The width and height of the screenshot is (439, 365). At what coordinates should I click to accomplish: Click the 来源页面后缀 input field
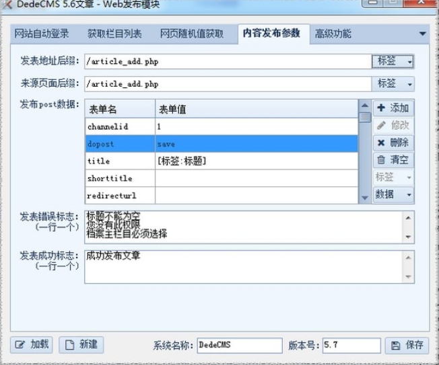[228, 84]
